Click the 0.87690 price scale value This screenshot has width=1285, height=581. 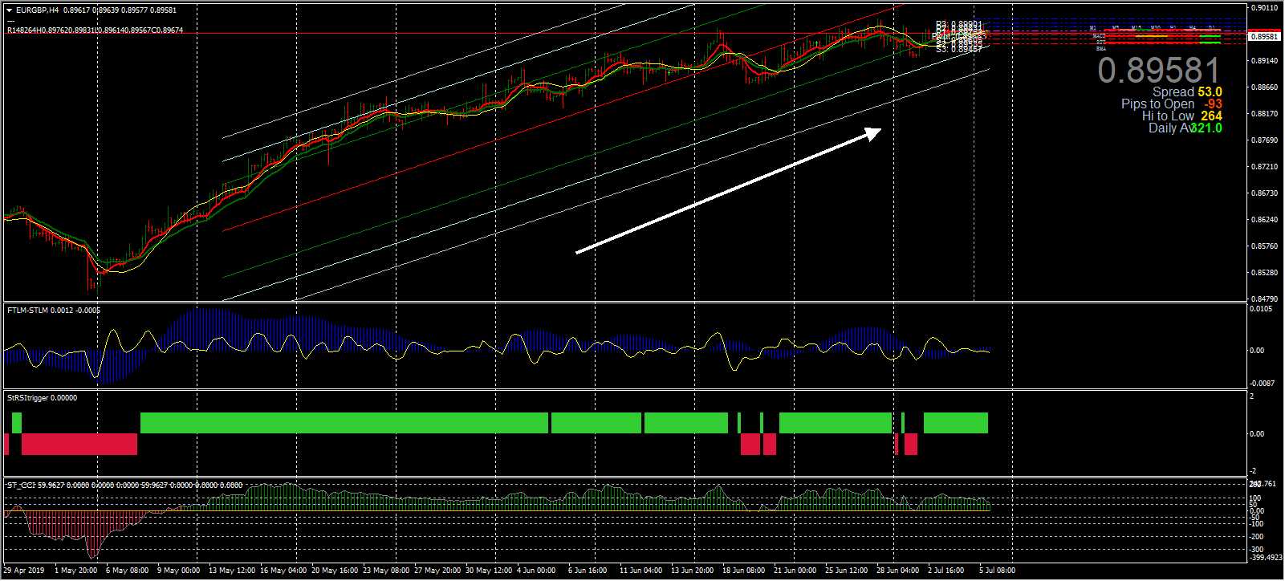pos(1265,140)
